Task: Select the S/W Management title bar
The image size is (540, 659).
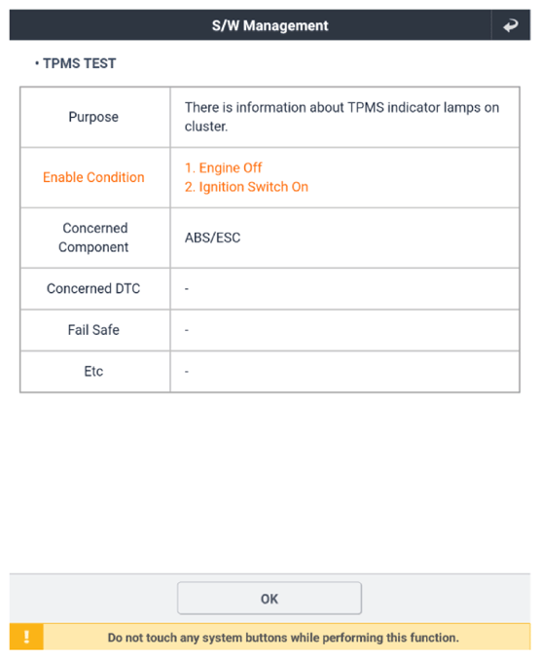Action: [x=270, y=25]
